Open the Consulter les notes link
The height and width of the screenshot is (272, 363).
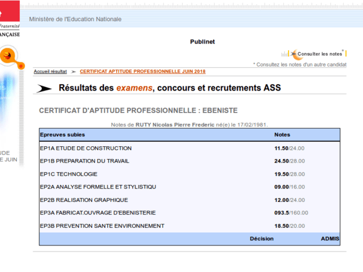tap(320, 54)
